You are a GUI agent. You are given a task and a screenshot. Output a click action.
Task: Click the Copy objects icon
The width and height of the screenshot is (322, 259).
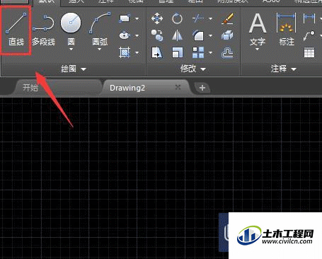[x=157, y=35]
